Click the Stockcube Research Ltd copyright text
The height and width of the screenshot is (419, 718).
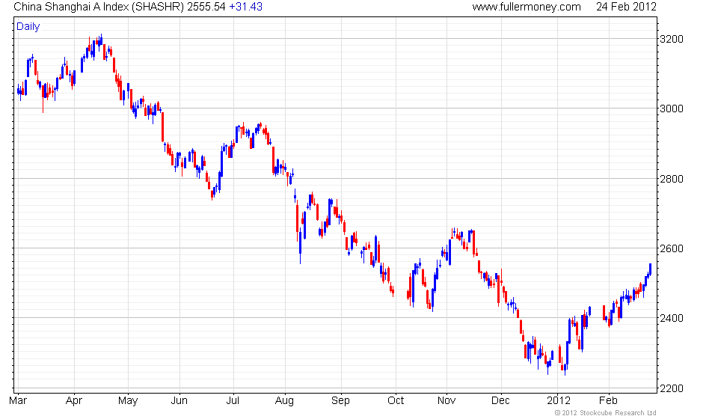[605, 413]
